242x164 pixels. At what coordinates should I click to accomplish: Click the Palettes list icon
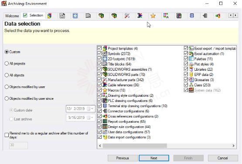pyautogui.click(x=191, y=59)
